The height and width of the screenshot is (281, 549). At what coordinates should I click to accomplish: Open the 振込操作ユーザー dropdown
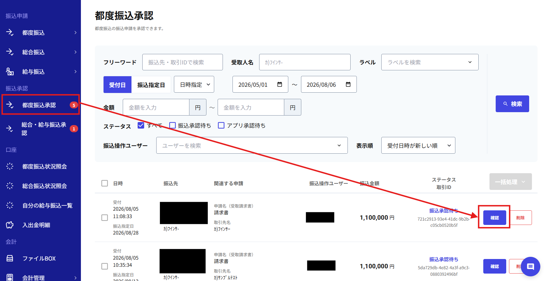click(252, 145)
